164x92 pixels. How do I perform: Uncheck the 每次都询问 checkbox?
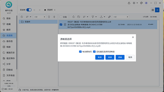[80, 52]
